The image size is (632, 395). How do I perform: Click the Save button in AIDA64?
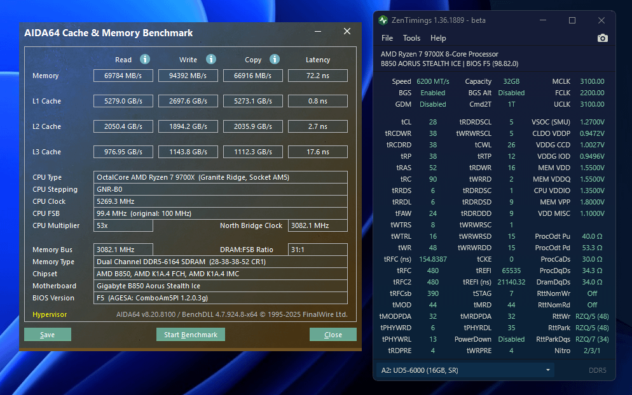[47, 335]
